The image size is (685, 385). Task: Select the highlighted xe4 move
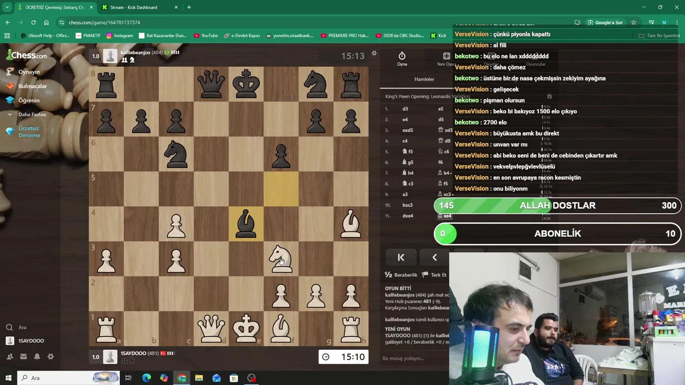(x=445, y=215)
